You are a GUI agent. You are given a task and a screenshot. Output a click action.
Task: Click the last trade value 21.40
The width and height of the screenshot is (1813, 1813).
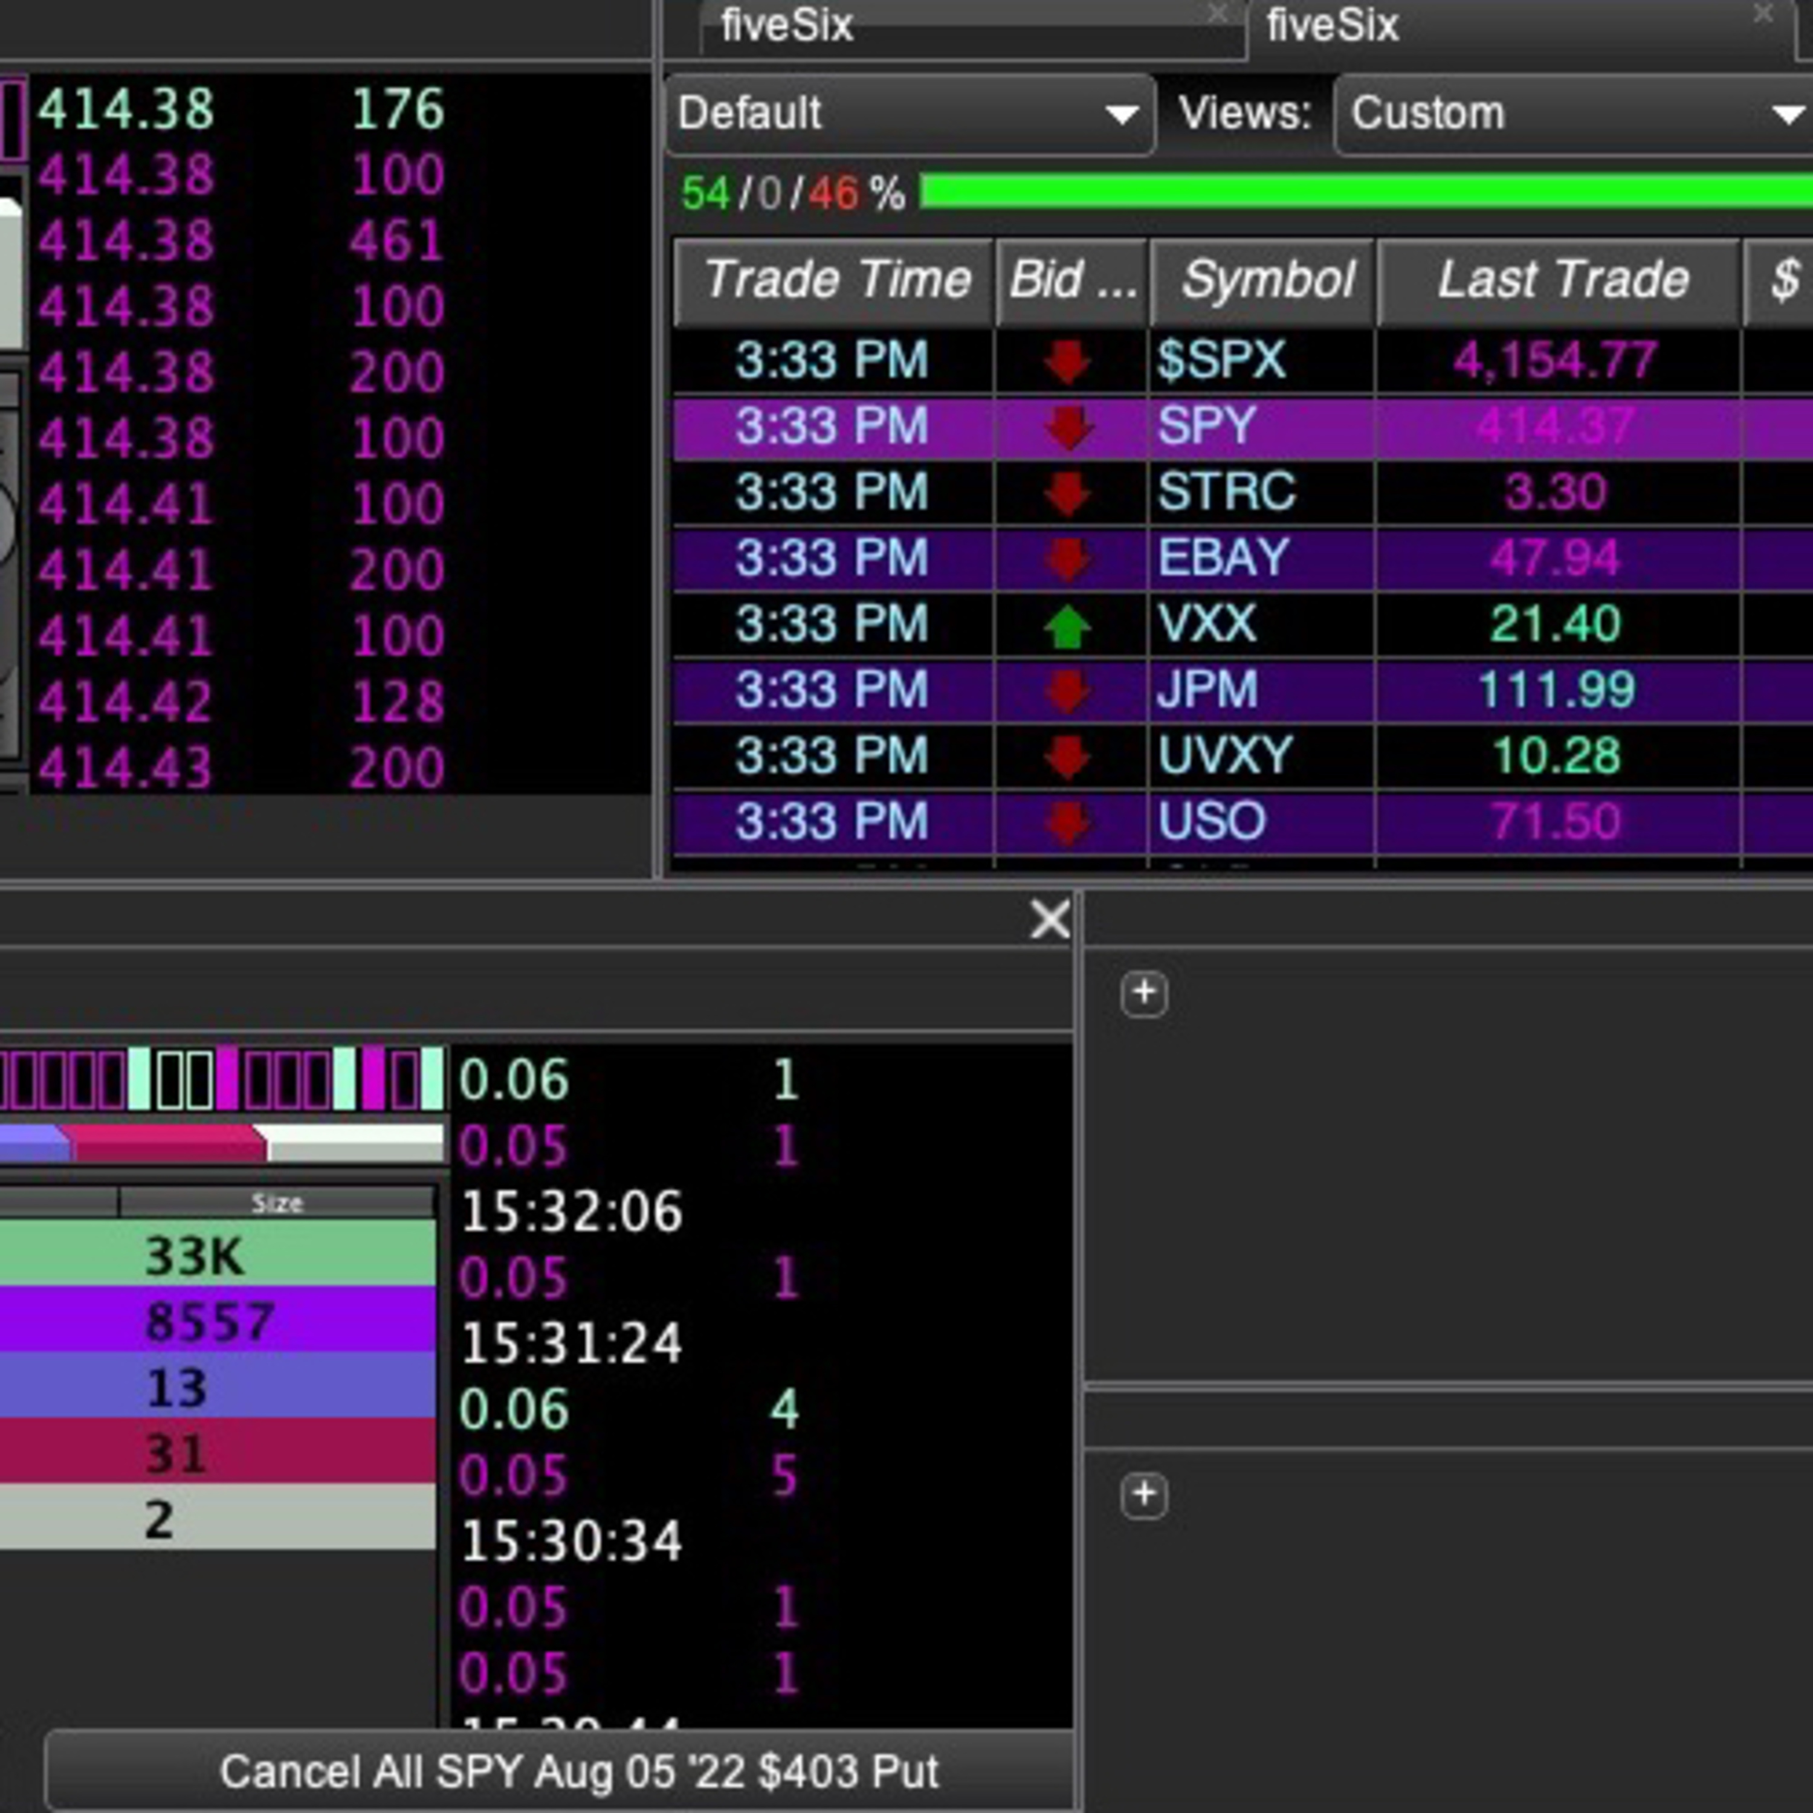point(1555,624)
